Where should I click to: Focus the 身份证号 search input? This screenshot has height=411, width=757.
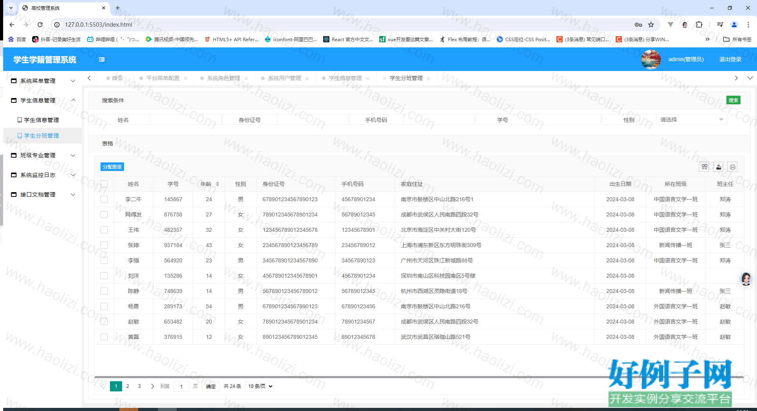pos(313,120)
